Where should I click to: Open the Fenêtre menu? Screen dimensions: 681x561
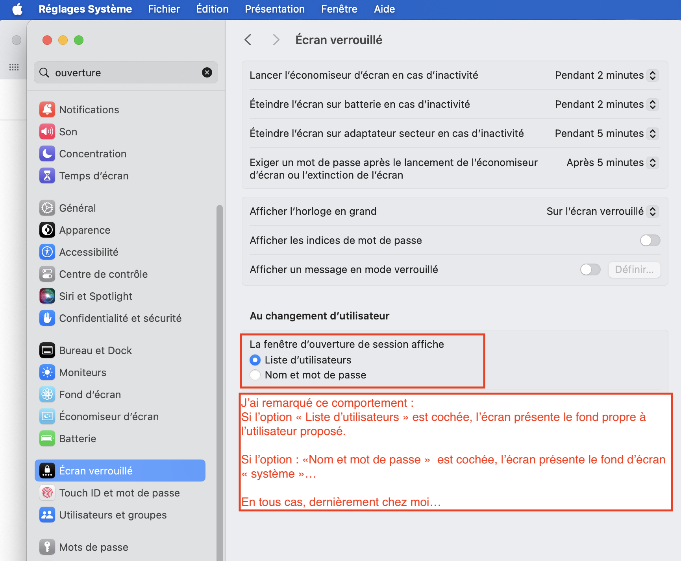point(339,9)
